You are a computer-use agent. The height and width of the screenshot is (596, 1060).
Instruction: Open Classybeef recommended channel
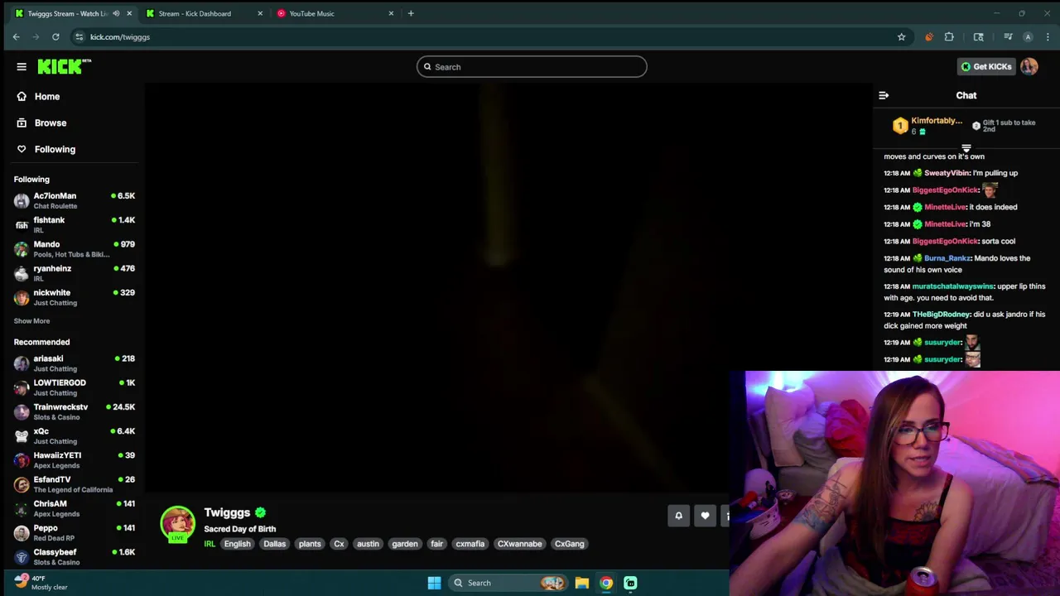75,556
